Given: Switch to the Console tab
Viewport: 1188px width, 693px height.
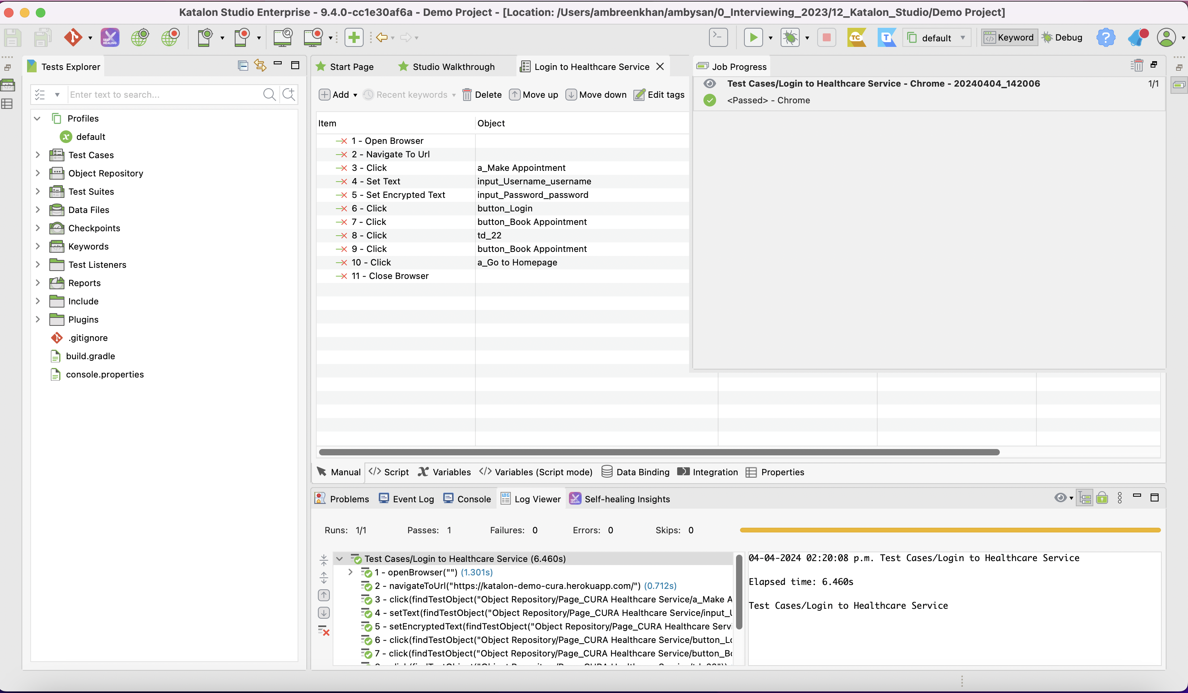Looking at the screenshot, I should [x=467, y=499].
